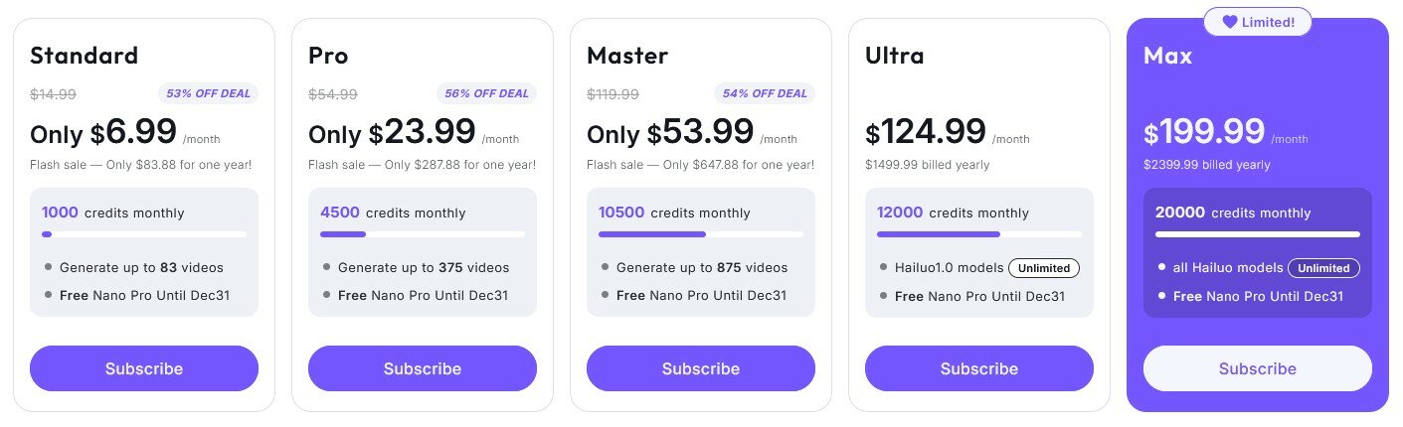This screenshot has width=1403, height=427.
Task: Click the Pro 4500 credits progress bar
Action: pyautogui.click(x=423, y=234)
